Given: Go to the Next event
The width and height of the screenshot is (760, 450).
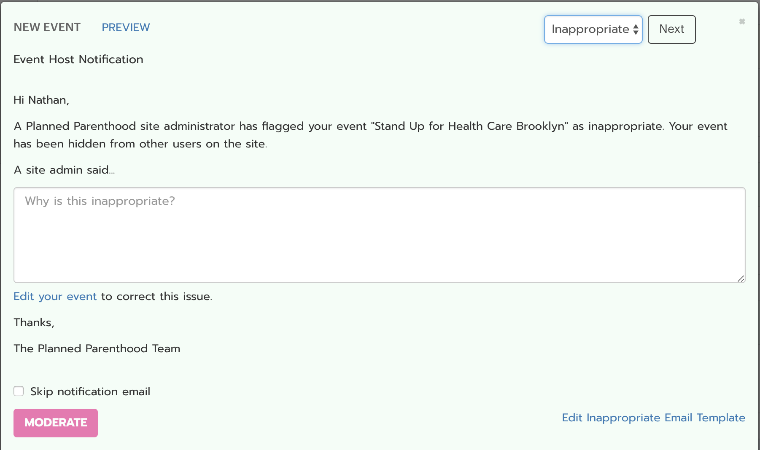Looking at the screenshot, I should pos(671,29).
